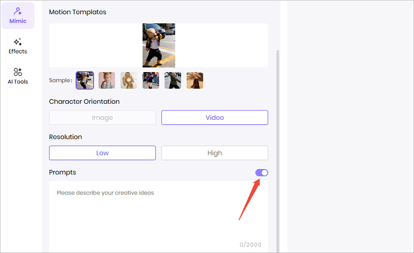This screenshot has height=253, width=414.
Task: Click the Prompts section label
Action: click(63, 172)
